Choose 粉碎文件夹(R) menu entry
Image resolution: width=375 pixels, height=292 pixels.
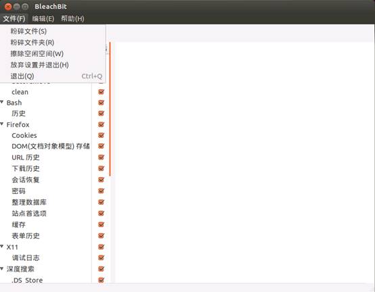click(x=53, y=43)
